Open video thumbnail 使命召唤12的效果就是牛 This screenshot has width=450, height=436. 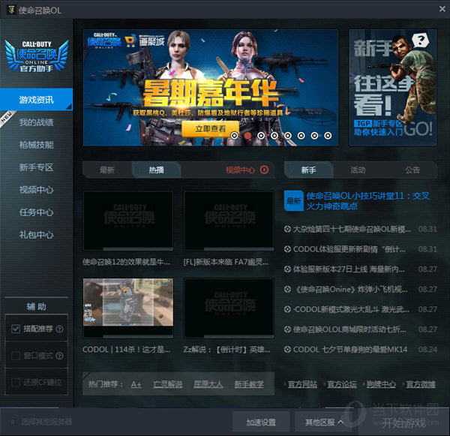tap(128, 221)
